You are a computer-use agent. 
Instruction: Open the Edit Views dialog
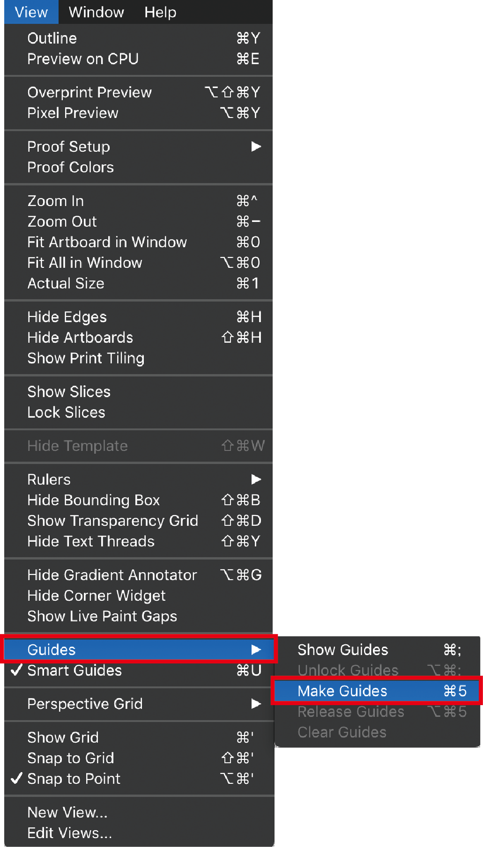(x=70, y=833)
